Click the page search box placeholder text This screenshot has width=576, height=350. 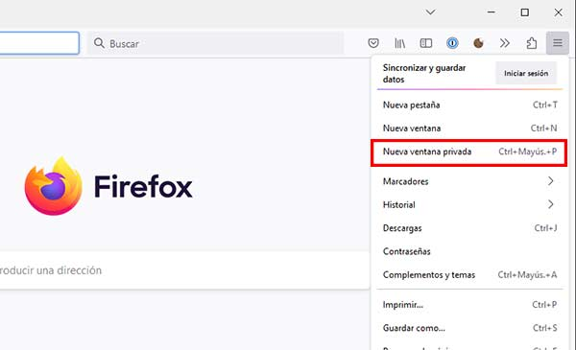pos(51,270)
